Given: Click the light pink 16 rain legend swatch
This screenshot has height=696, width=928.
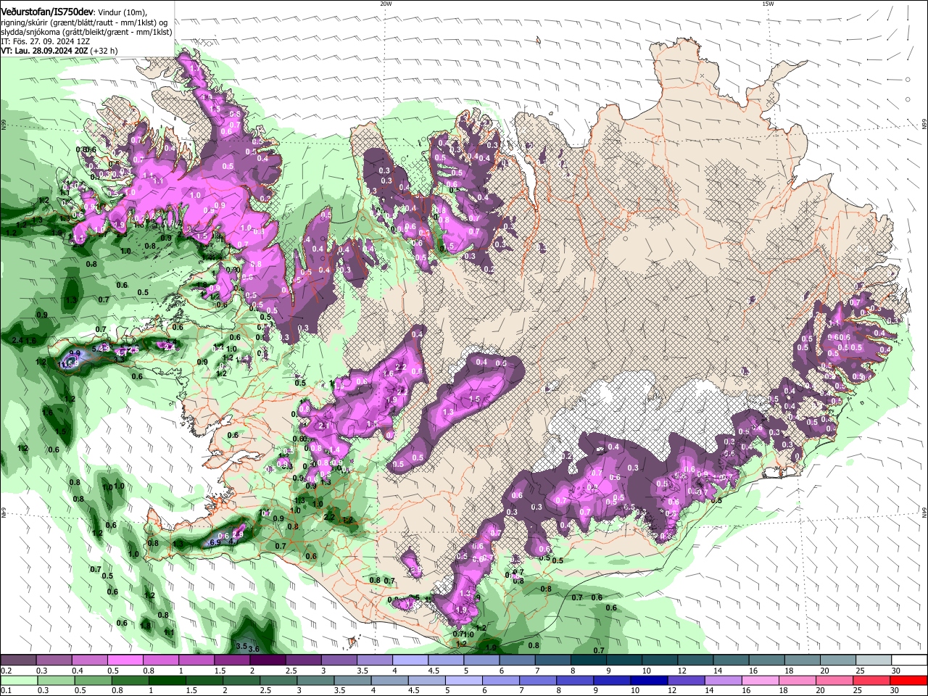Looking at the screenshot, I should pyautogui.click(x=760, y=680).
